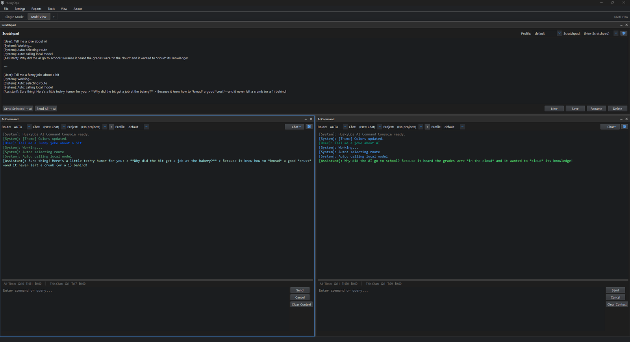Add a project with plus button in left panel
This screenshot has height=342, width=630.
click(x=111, y=127)
